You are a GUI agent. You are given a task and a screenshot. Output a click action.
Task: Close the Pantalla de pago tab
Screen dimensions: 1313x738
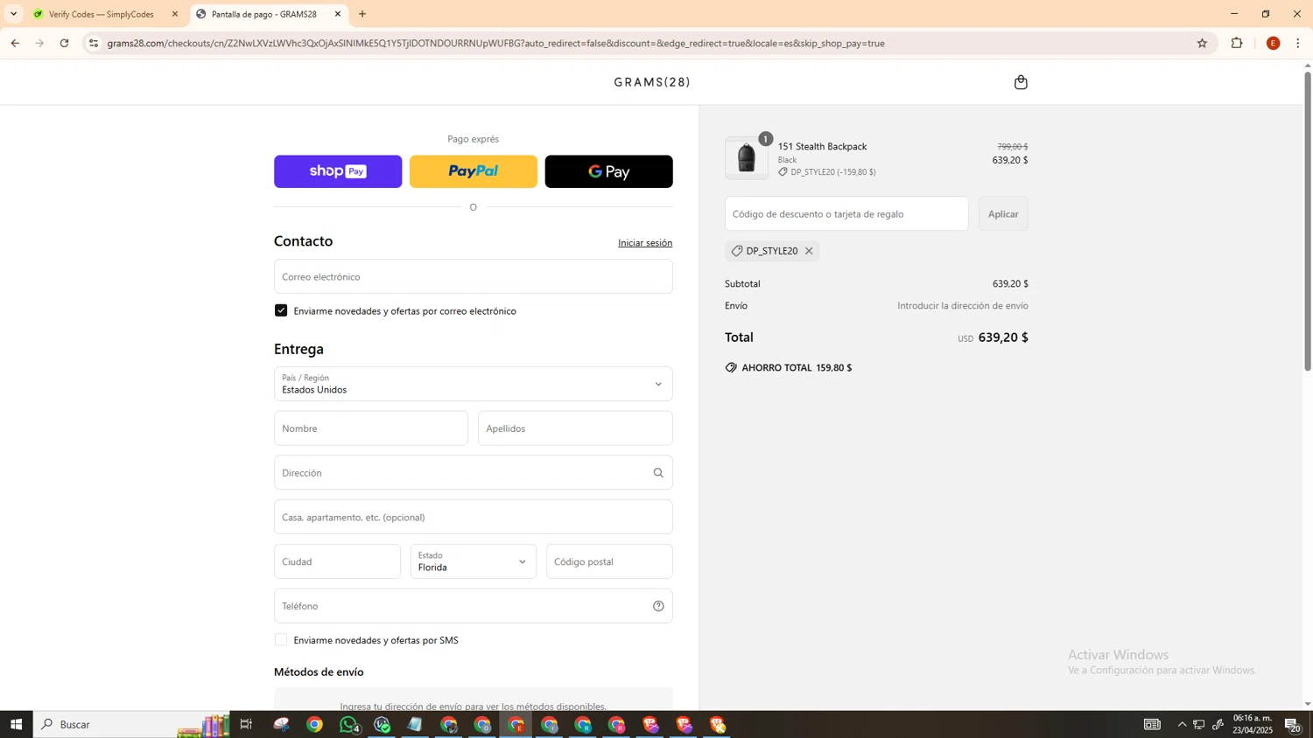point(338,14)
